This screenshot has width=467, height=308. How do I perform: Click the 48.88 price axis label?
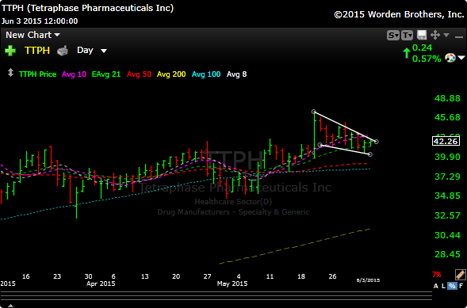click(x=447, y=98)
